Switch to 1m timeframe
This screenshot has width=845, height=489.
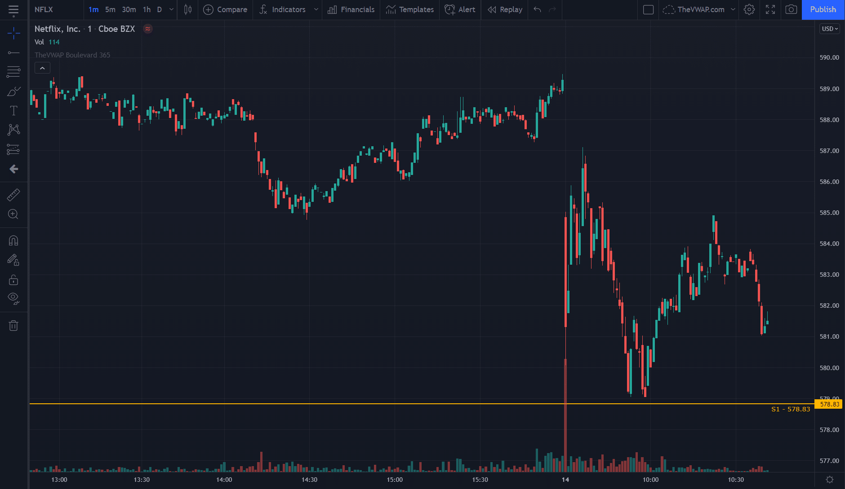click(x=93, y=9)
